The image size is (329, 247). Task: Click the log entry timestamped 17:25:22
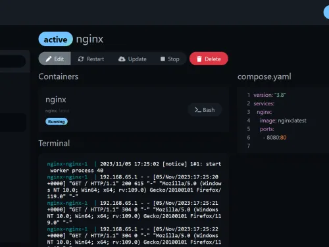pos(134,236)
